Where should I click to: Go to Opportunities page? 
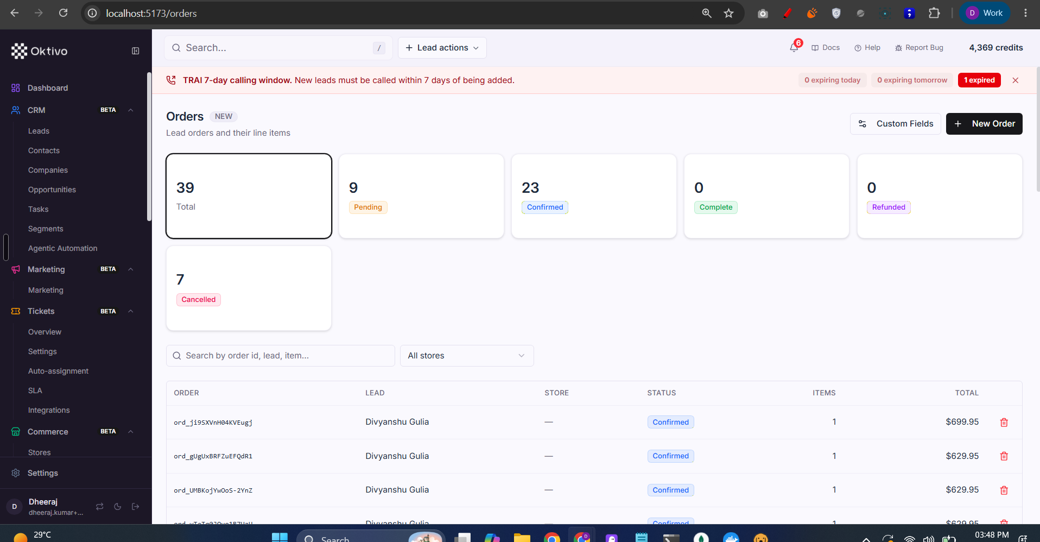(x=52, y=190)
